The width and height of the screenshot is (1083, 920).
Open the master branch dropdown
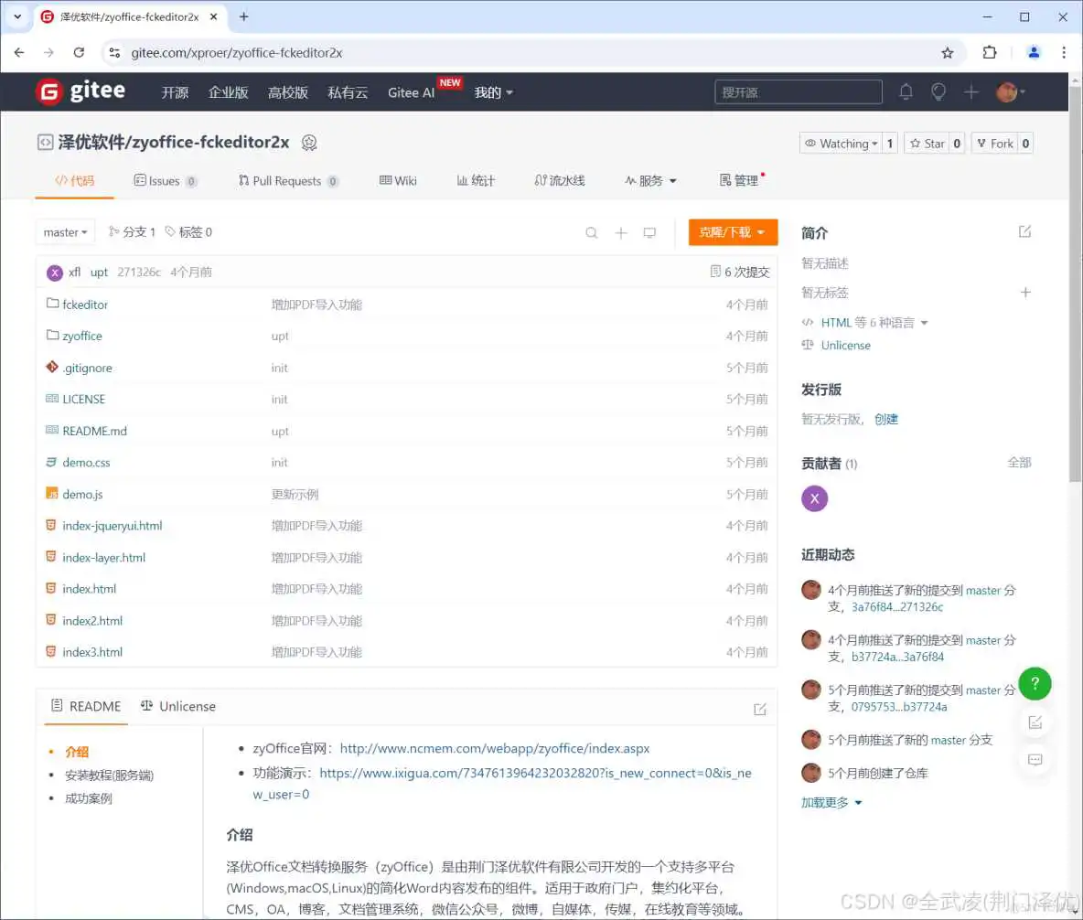click(x=65, y=232)
